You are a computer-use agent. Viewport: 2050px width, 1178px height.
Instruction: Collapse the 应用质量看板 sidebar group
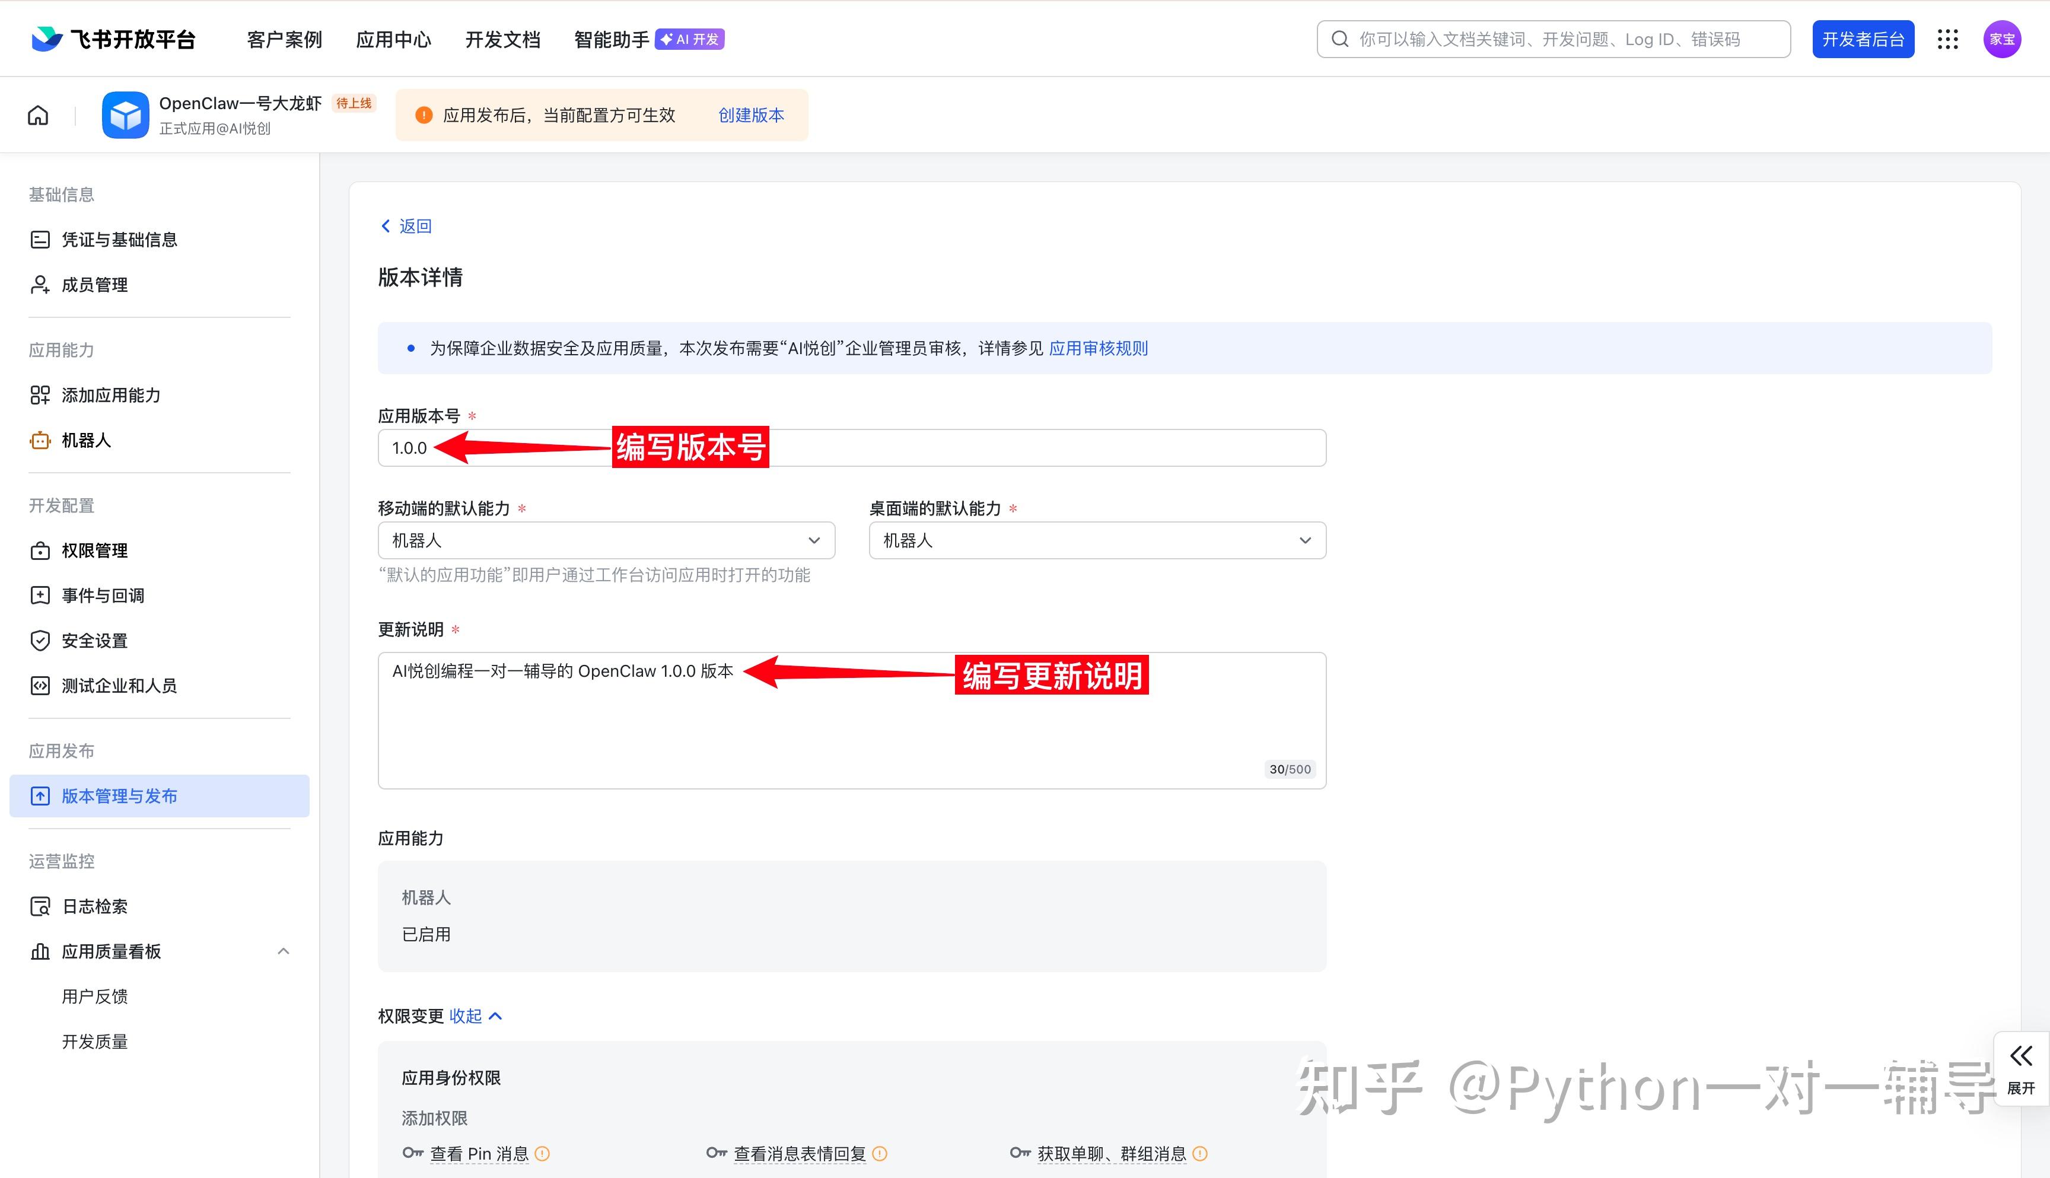point(283,951)
